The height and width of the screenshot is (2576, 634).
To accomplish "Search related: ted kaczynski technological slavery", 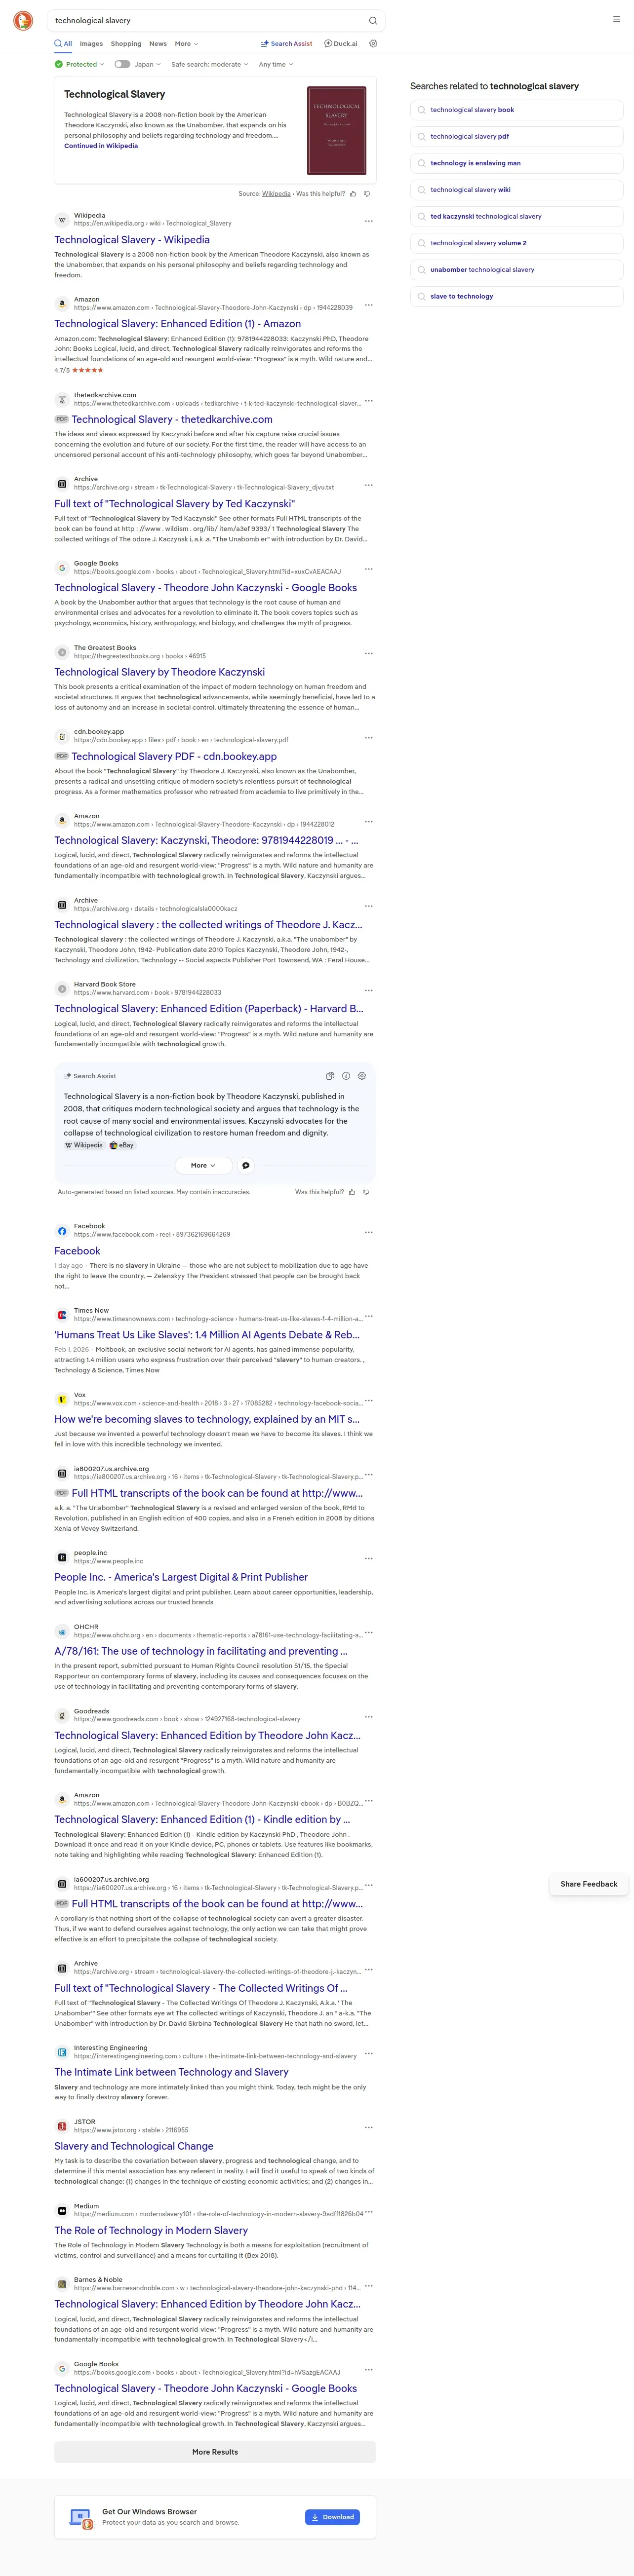I will (x=516, y=217).
